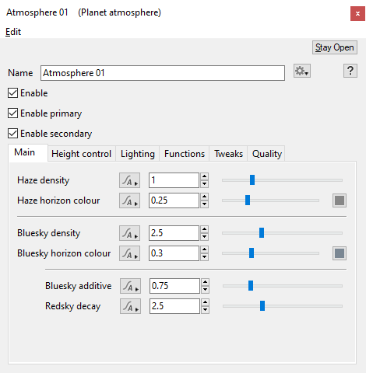366x373 pixels.
Task: Toggle the Enable primary checkbox
Action: tap(12, 113)
